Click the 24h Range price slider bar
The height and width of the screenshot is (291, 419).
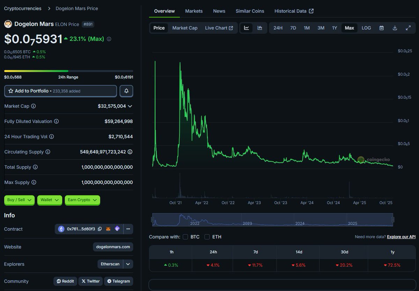[68, 70]
